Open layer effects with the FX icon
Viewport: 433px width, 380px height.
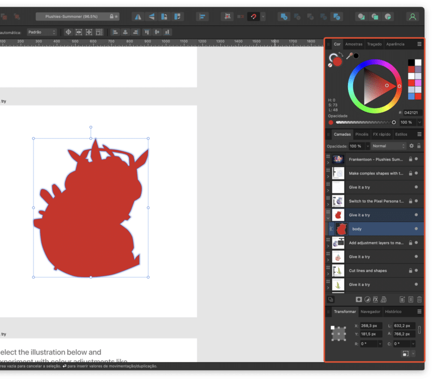pyautogui.click(x=376, y=299)
